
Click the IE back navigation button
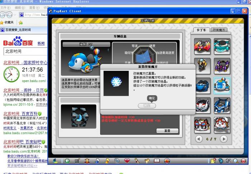[x=3, y=15]
